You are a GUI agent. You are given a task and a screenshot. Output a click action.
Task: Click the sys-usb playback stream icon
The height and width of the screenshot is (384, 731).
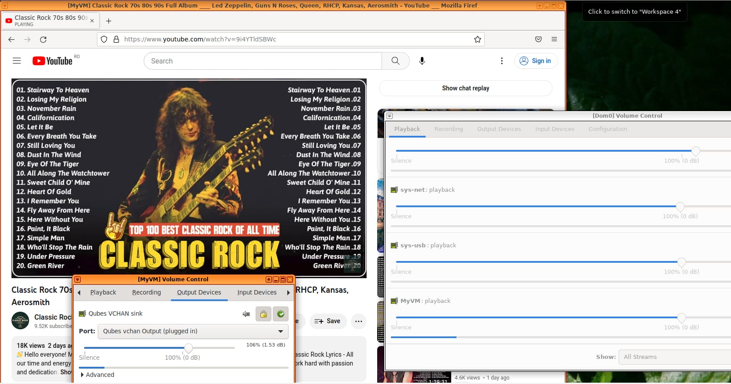(x=394, y=246)
